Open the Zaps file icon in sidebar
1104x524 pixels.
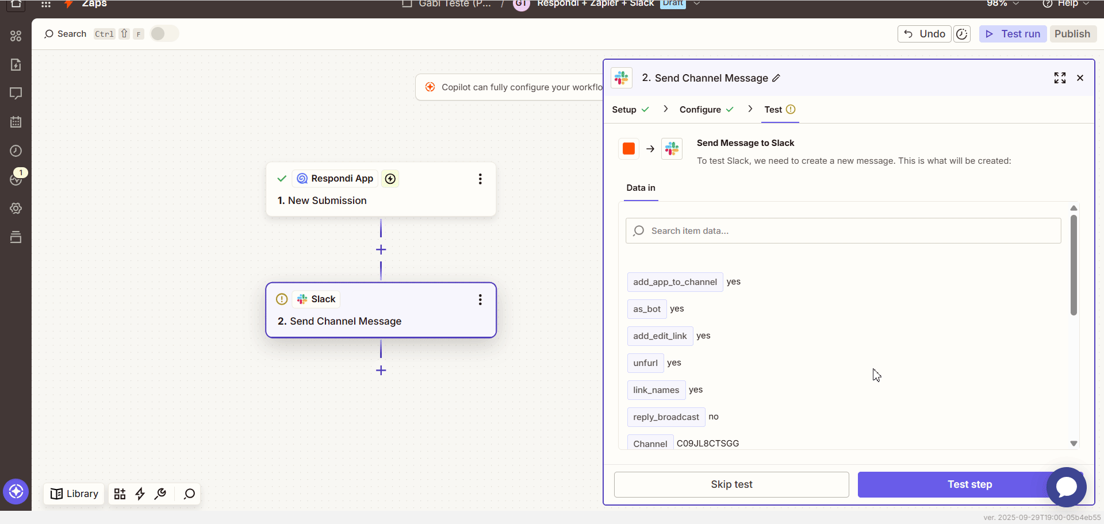click(16, 64)
